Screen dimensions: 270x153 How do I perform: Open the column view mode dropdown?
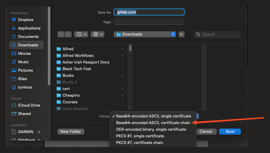(81, 34)
